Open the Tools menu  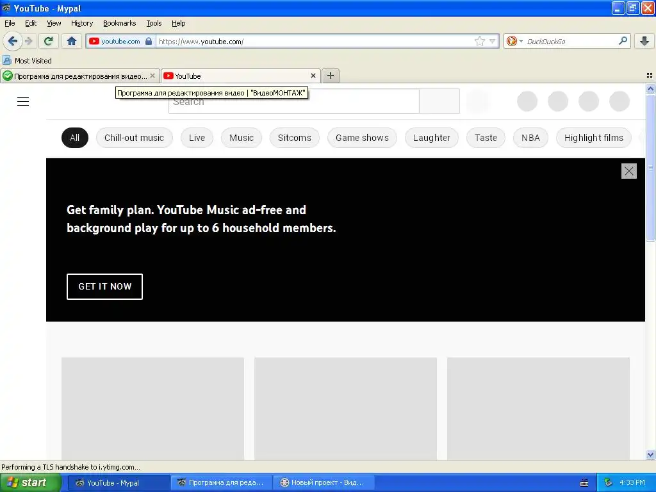[154, 23]
